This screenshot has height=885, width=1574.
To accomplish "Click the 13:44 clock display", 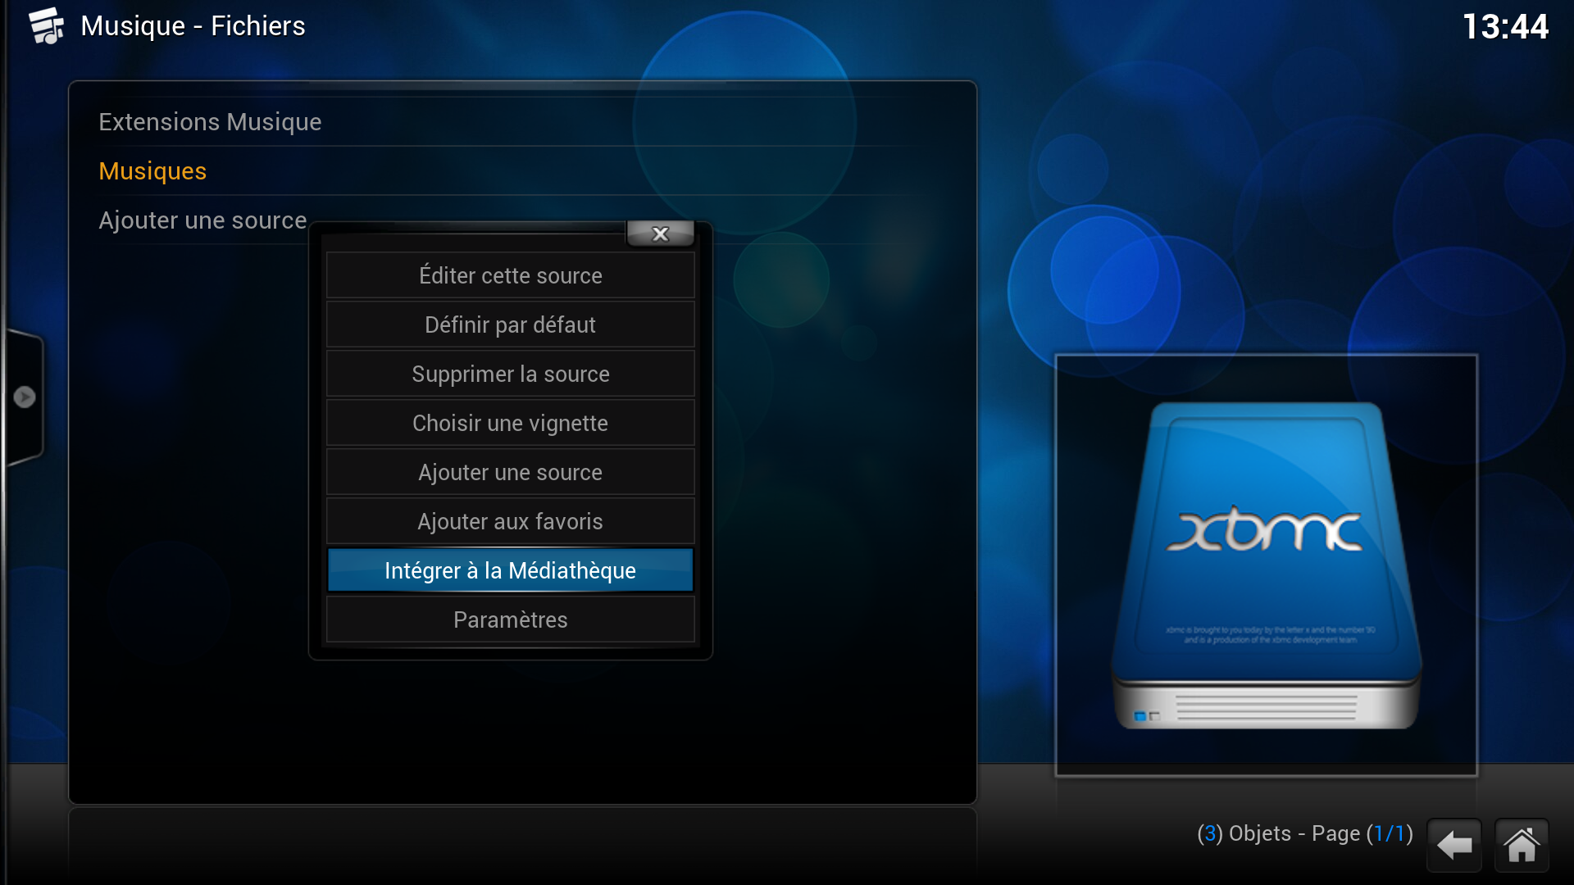I will point(1505,27).
